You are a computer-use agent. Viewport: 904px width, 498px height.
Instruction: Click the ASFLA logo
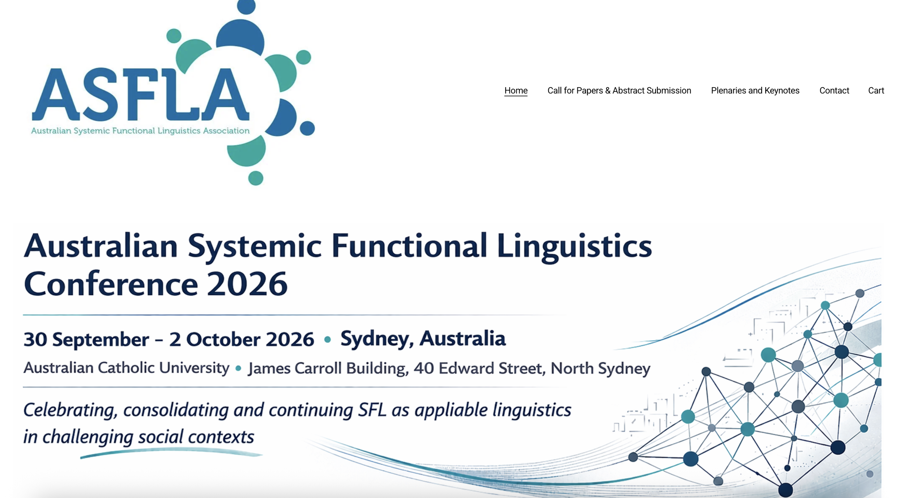tap(173, 93)
